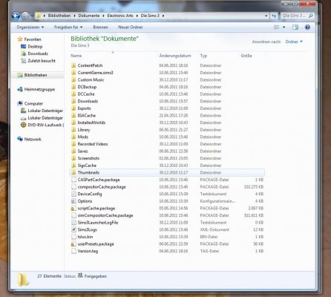Select the Custom Music folder icon
Image resolution: width=331 pixels, height=297 pixels.
point(73,79)
